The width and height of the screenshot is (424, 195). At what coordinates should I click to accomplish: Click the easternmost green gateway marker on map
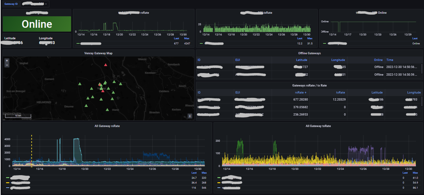120,84
